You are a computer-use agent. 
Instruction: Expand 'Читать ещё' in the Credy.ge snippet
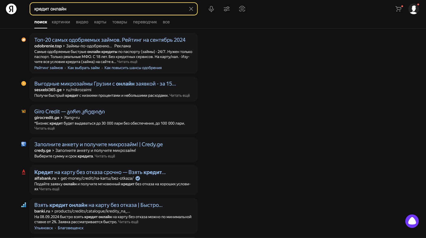coord(105,156)
